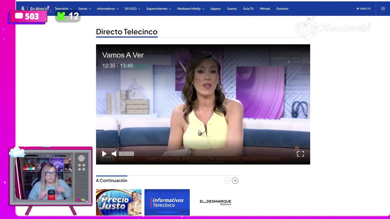Toggle fullscreen mode on the player
Image resolution: width=390 pixels, height=219 pixels.
click(x=300, y=154)
